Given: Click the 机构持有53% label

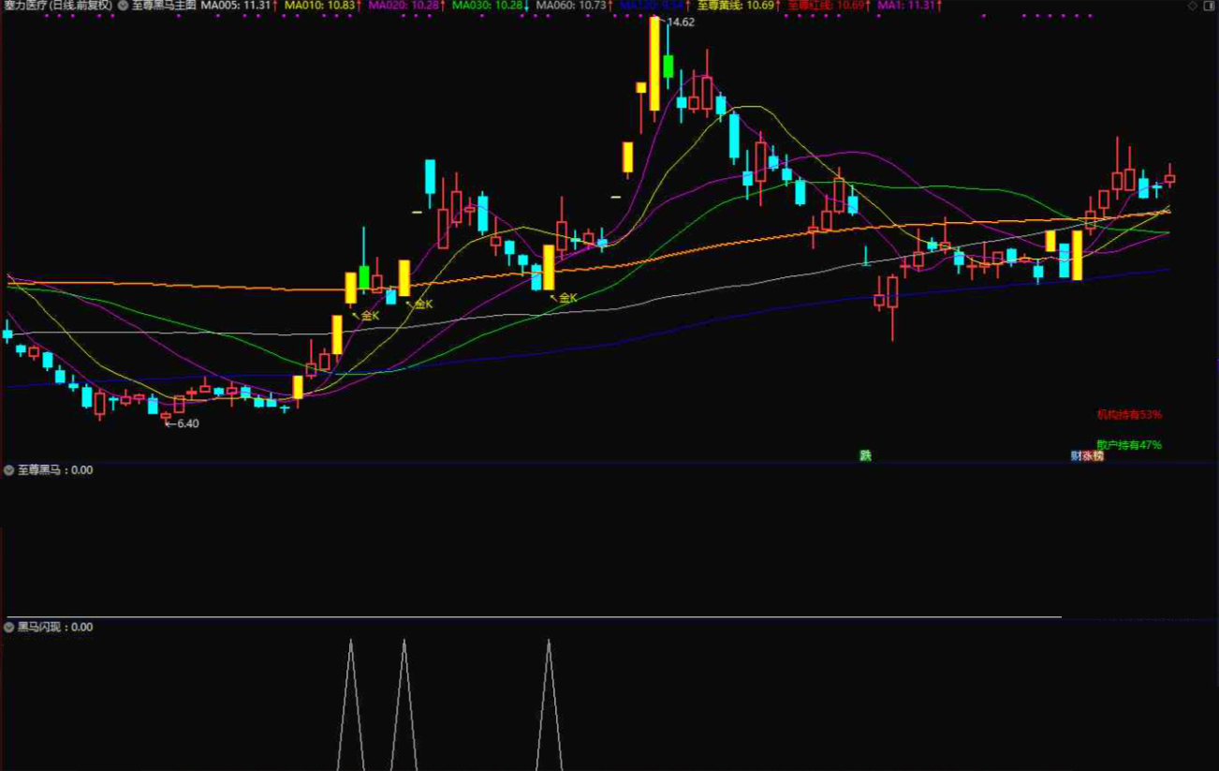Looking at the screenshot, I should (1129, 414).
